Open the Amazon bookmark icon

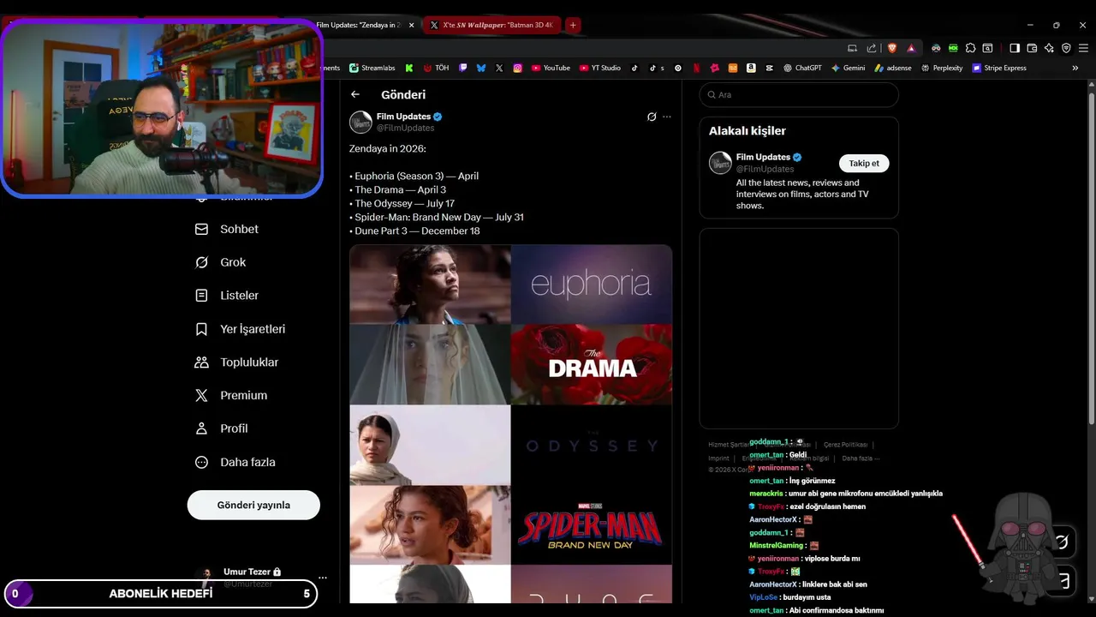click(751, 68)
